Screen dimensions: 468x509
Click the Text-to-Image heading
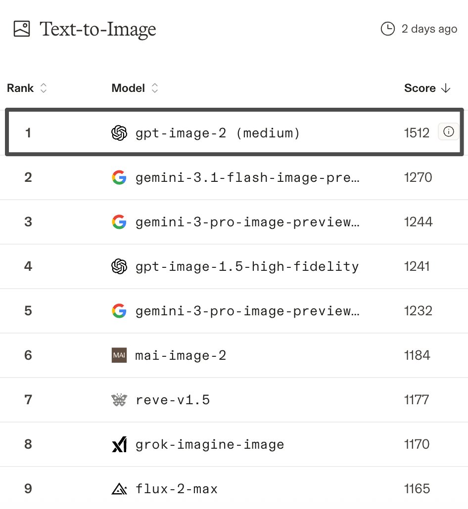[x=98, y=29]
